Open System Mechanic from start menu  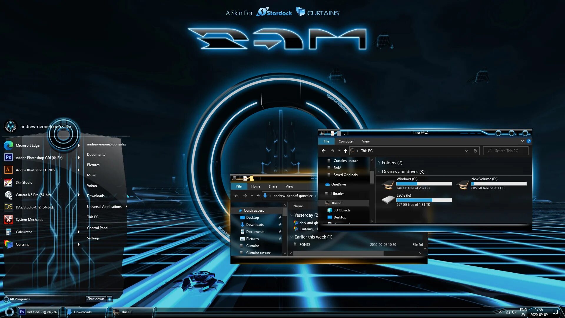coord(29,219)
